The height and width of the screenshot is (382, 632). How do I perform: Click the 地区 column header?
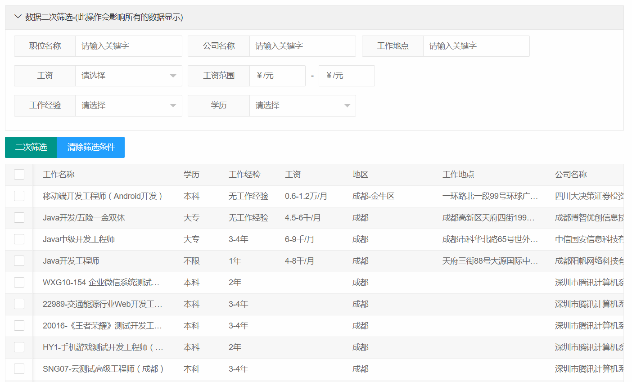(x=360, y=175)
